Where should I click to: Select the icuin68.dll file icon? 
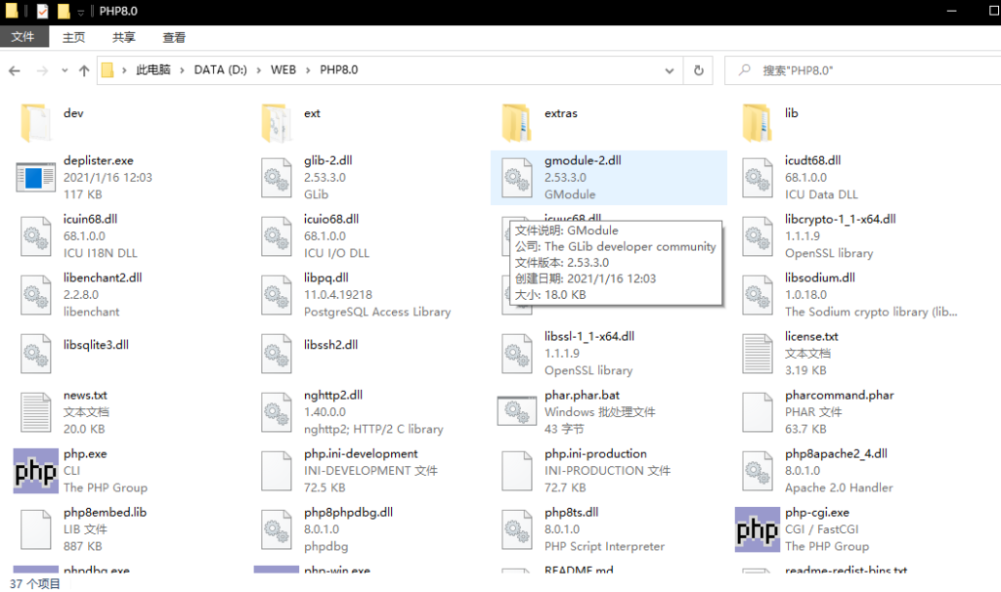36,236
